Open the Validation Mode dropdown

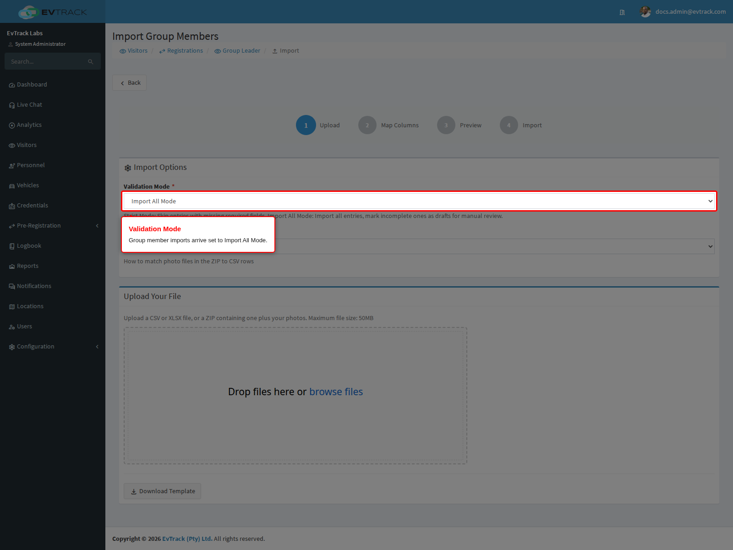419,201
